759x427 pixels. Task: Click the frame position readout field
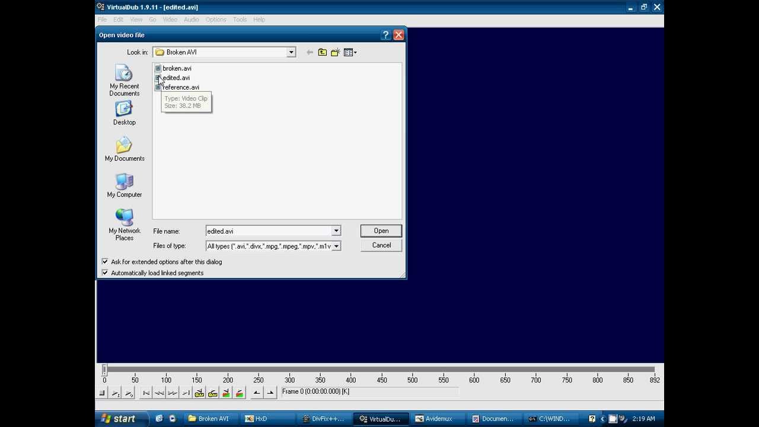(369, 392)
